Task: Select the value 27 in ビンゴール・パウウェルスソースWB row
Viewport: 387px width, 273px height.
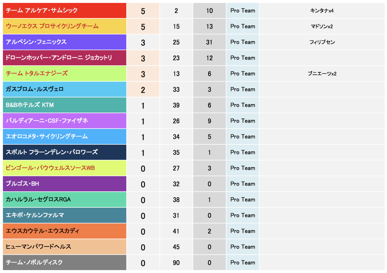Action: pyautogui.click(x=176, y=168)
